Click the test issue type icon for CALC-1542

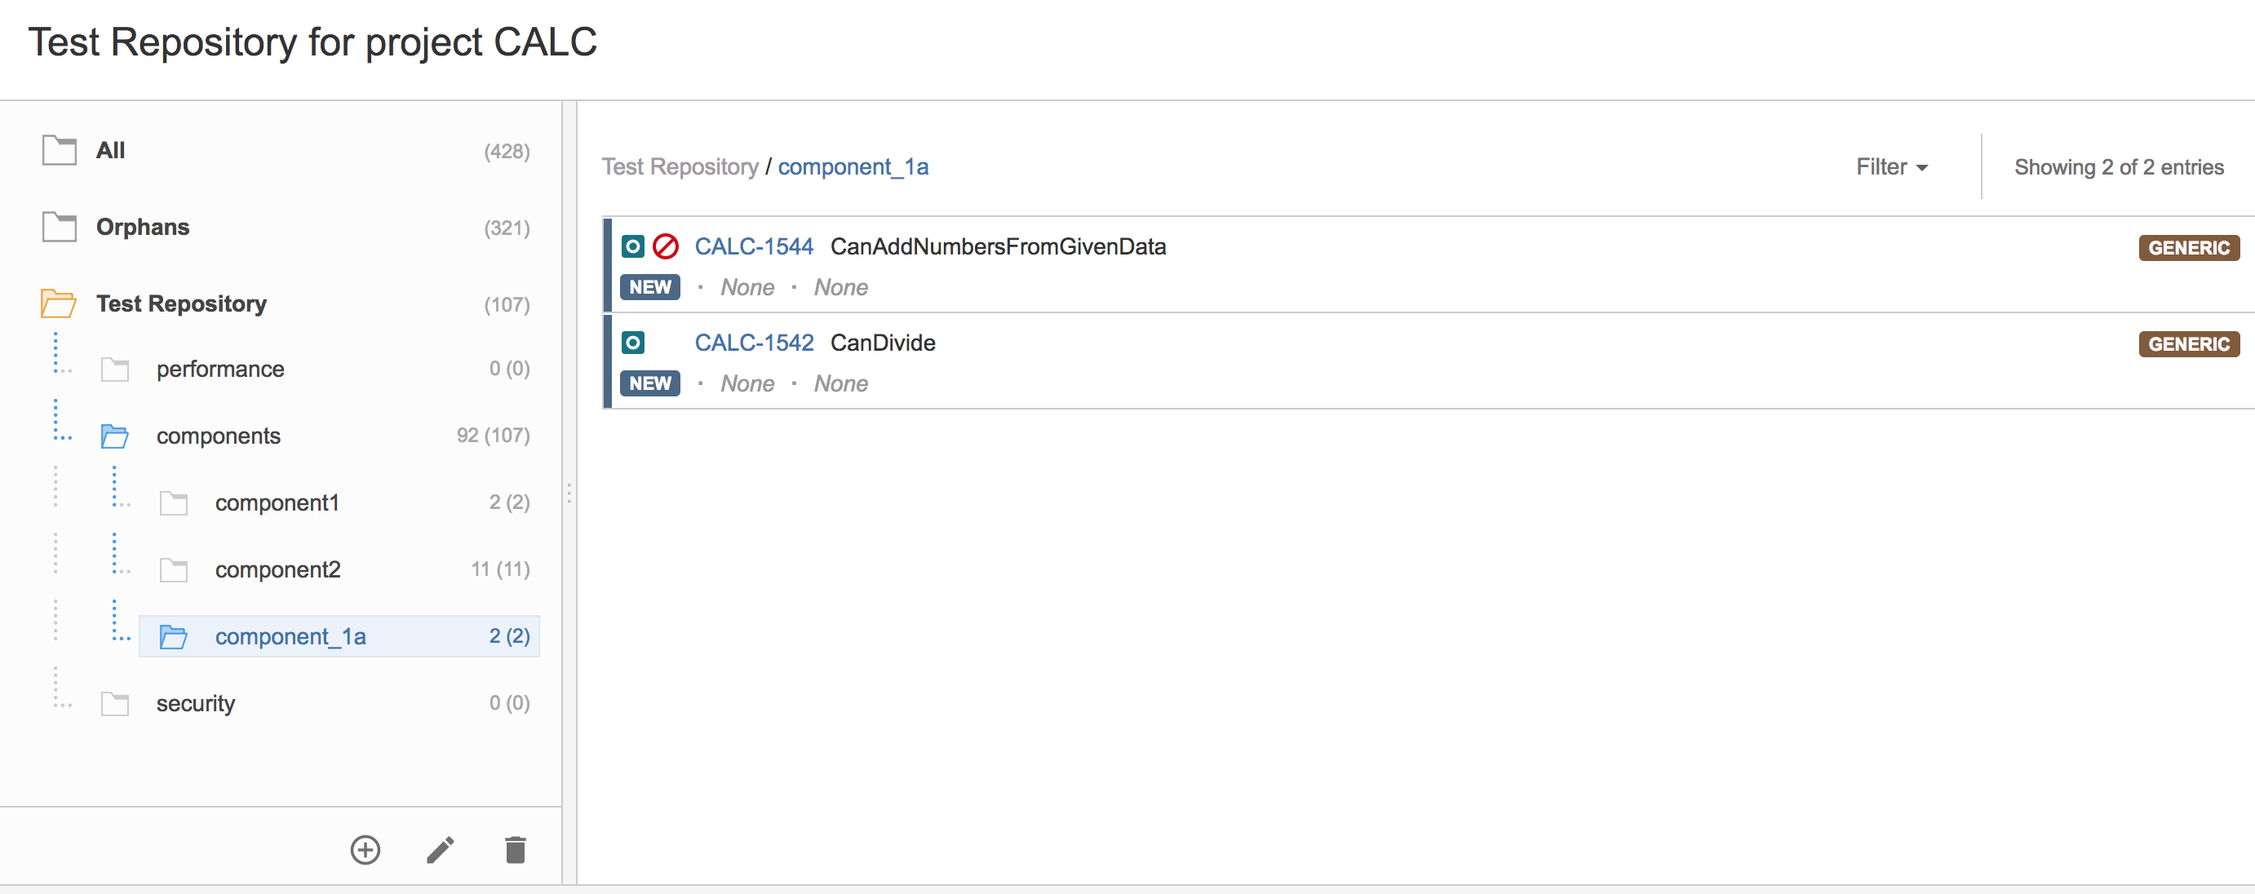click(x=633, y=343)
